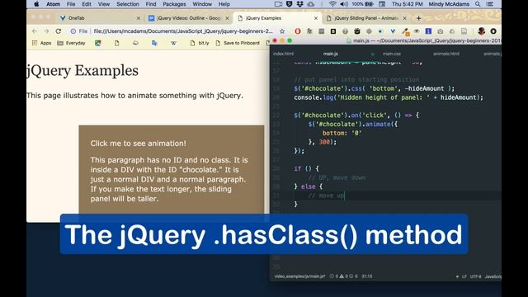The image size is (528, 297).
Task: Click the Save to Pinboard bookmark
Action: click(238, 43)
